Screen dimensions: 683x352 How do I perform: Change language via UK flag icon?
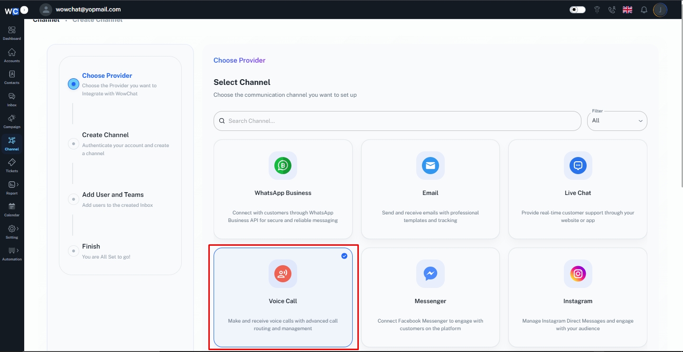click(627, 9)
